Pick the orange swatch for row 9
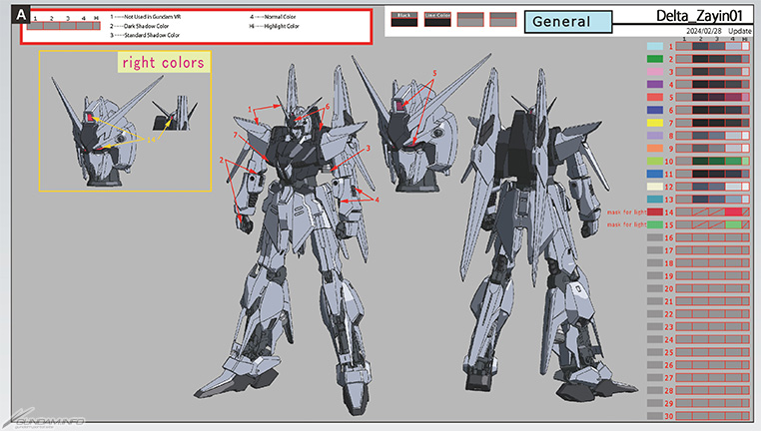 (x=655, y=149)
